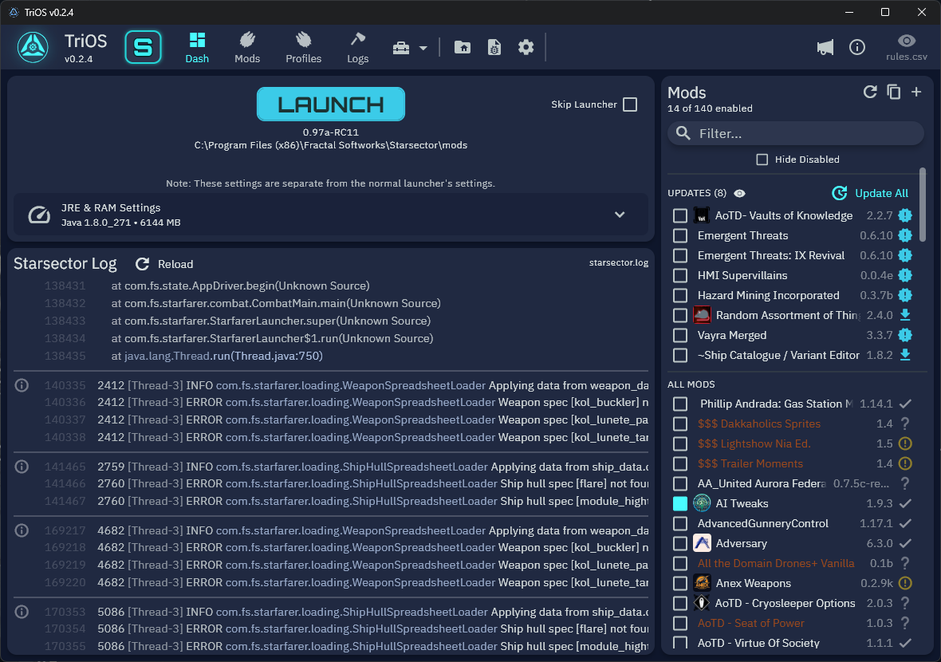Refresh the mods list

pyautogui.click(x=870, y=93)
